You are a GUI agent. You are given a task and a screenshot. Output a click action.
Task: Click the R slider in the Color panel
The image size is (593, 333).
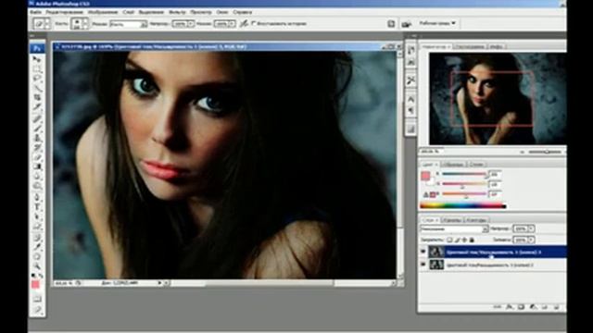(x=464, y=174)
